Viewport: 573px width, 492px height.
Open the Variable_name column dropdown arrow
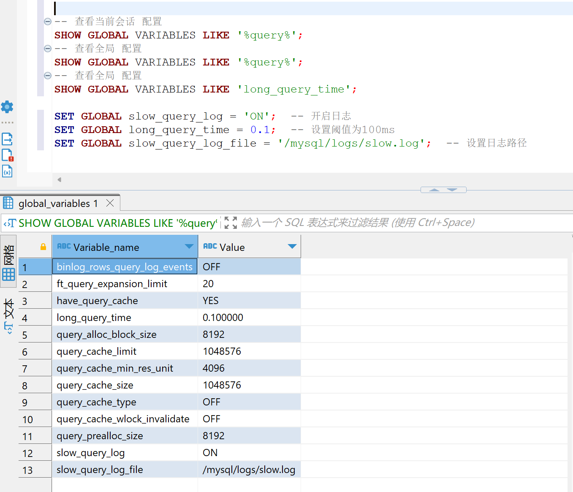(189, 247)
